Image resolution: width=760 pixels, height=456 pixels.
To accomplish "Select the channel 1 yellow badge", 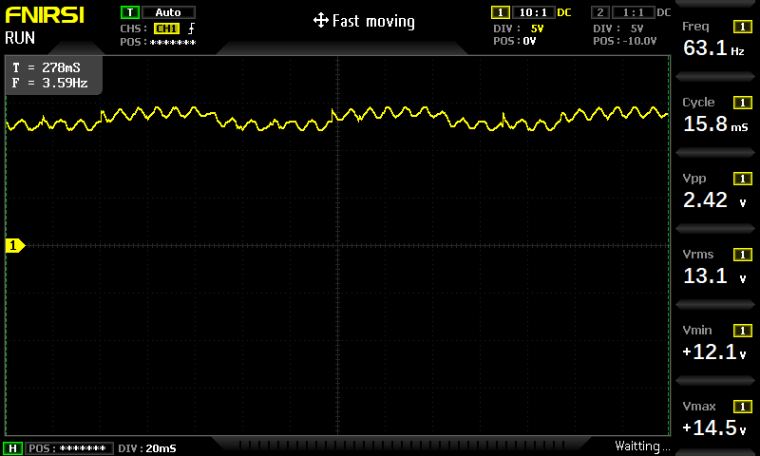I will 501,12.
